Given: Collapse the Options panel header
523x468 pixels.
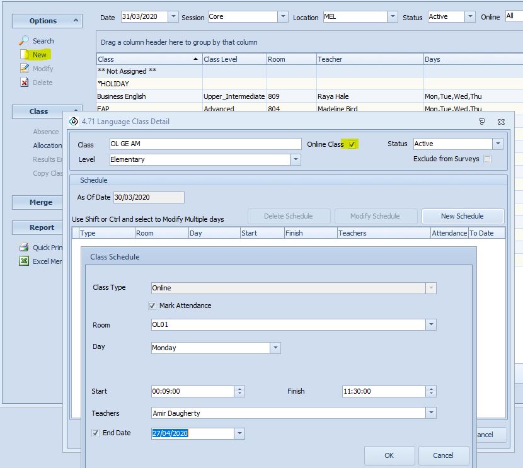Looking at the screenshot, I should coord(76,21).
